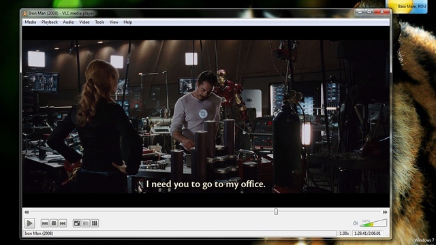Image resolution: width=436 pixels, height=245 pixels.
Task: Open the Help menu
Action: (x=127, y=22)
